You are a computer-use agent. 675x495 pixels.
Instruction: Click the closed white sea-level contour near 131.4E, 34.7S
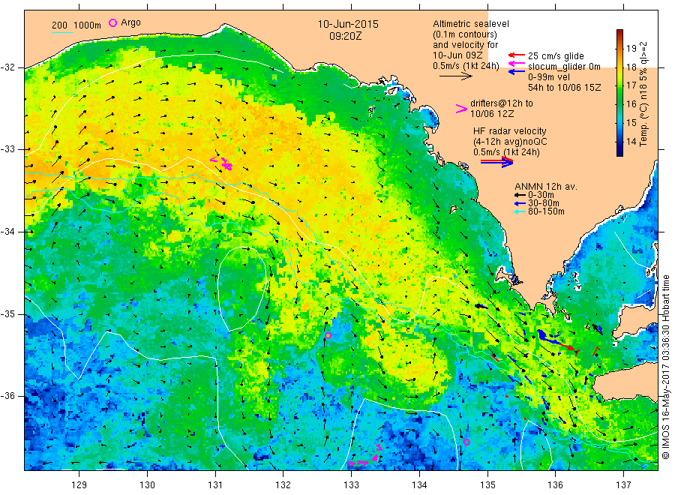(x=241, y=289)
